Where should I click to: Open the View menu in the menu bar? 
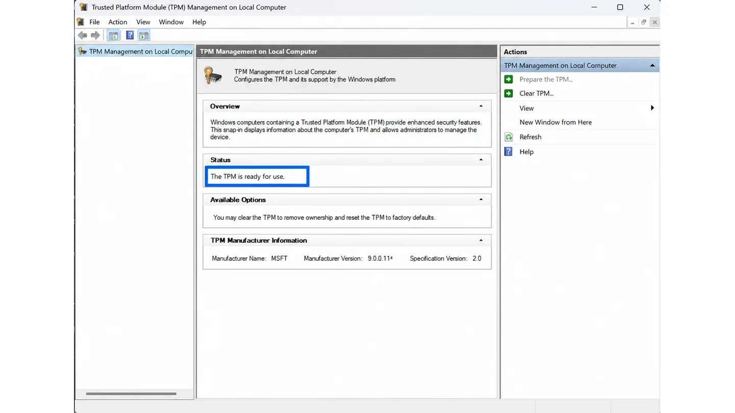pyautogui.click(x=143, y=22)
